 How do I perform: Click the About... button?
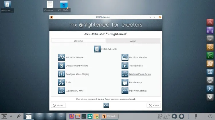(58, 105)
